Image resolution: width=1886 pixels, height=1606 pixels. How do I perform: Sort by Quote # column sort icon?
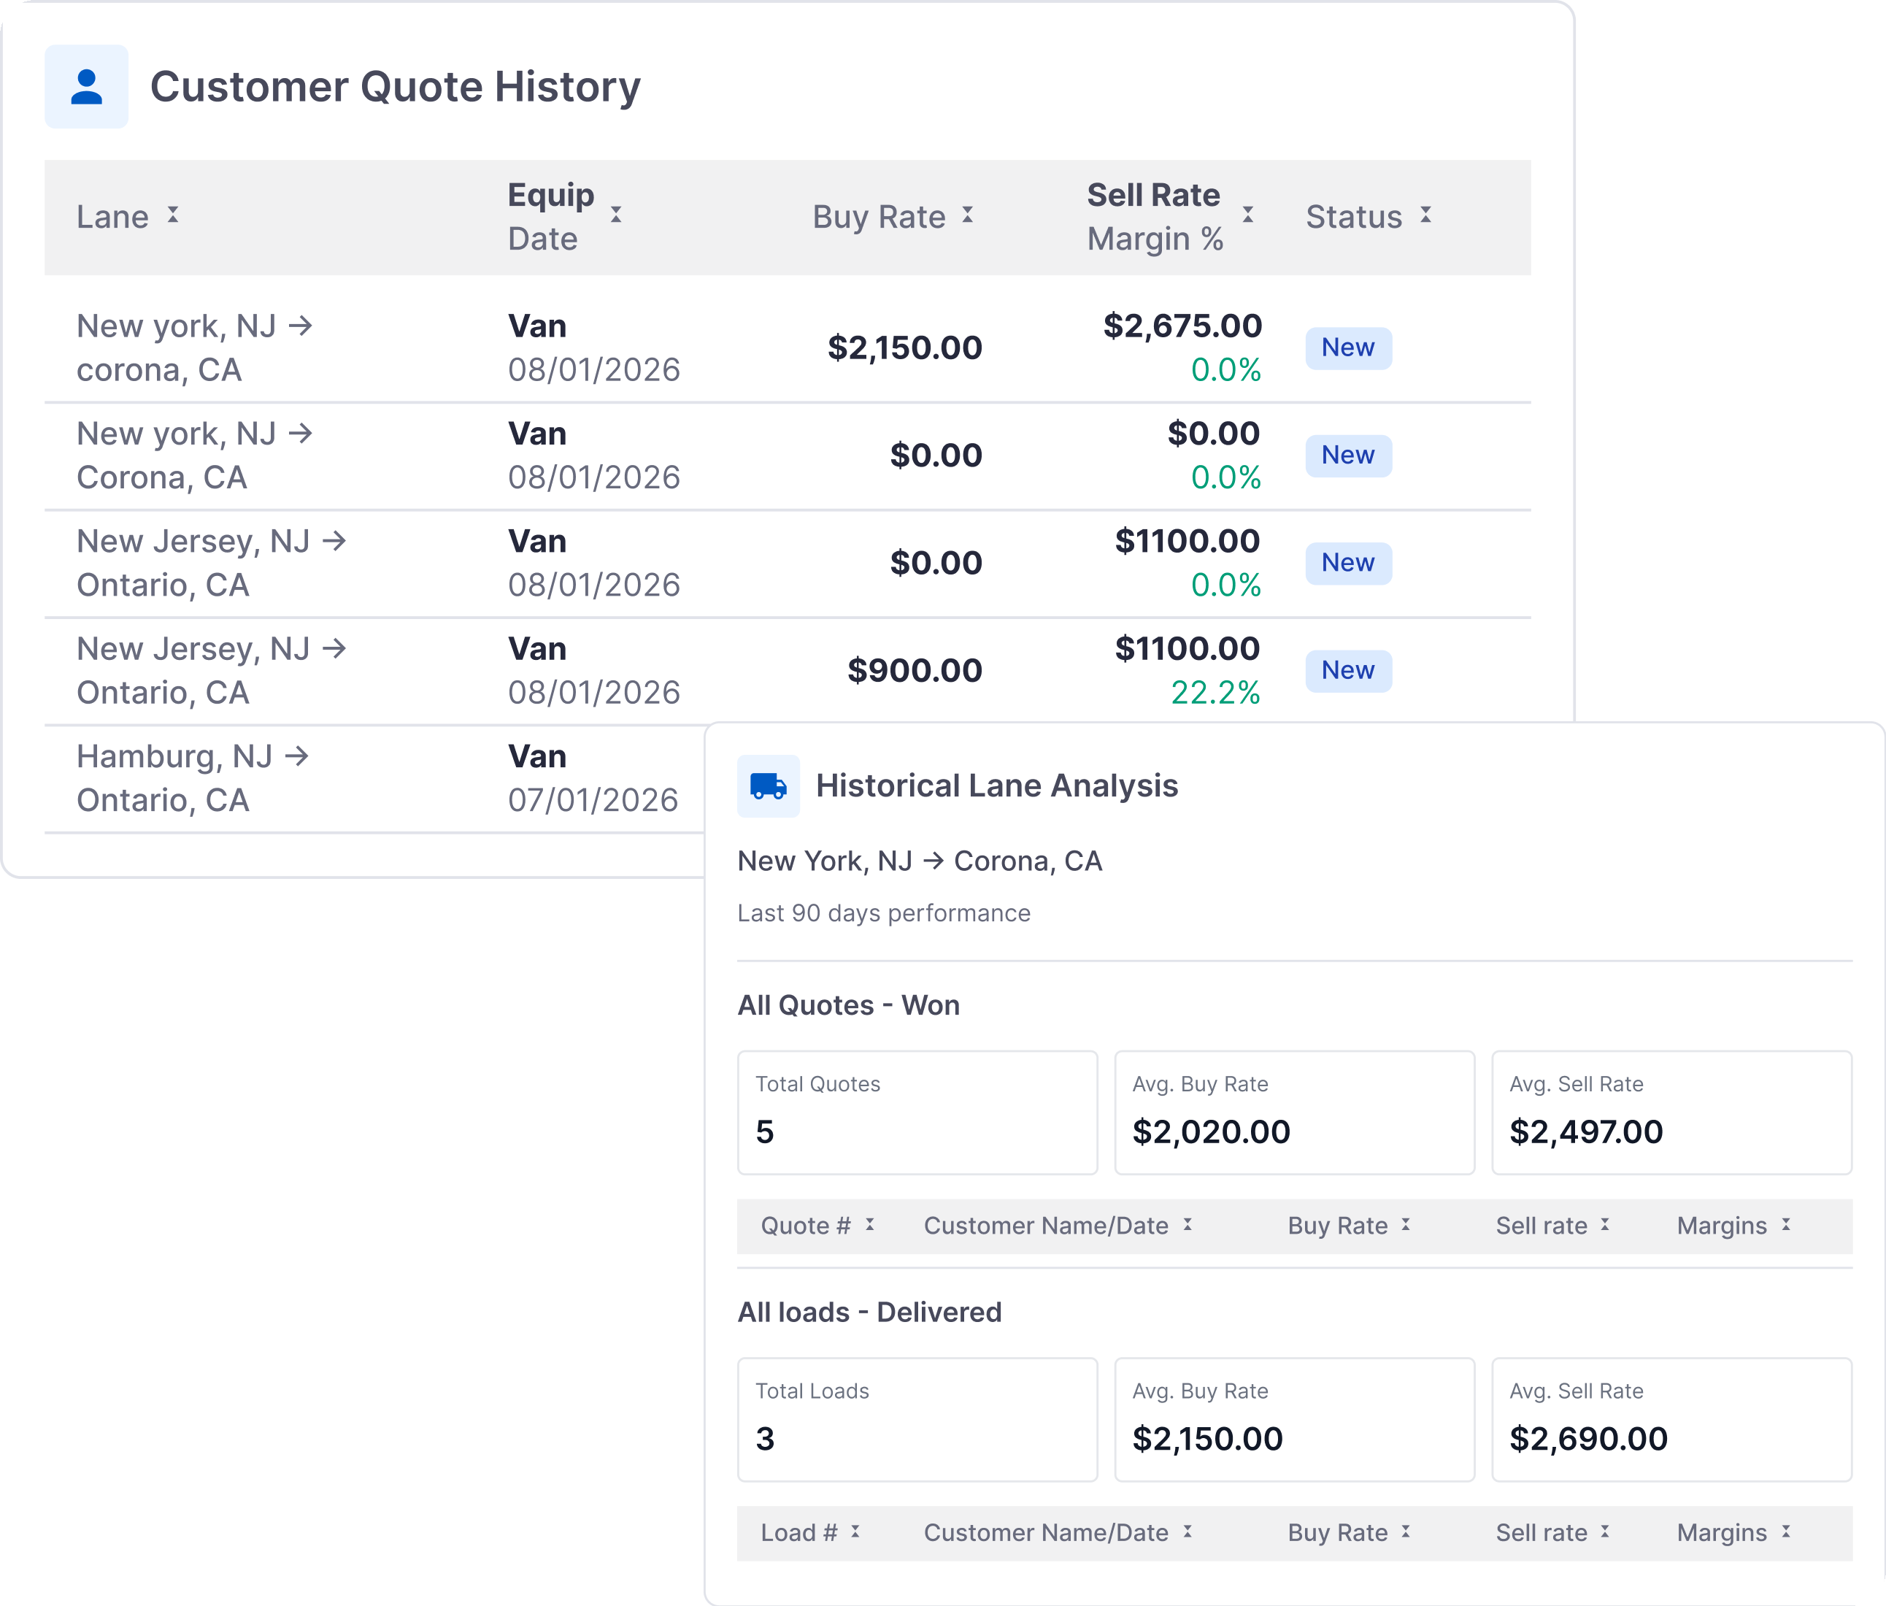click(870, 1224)
